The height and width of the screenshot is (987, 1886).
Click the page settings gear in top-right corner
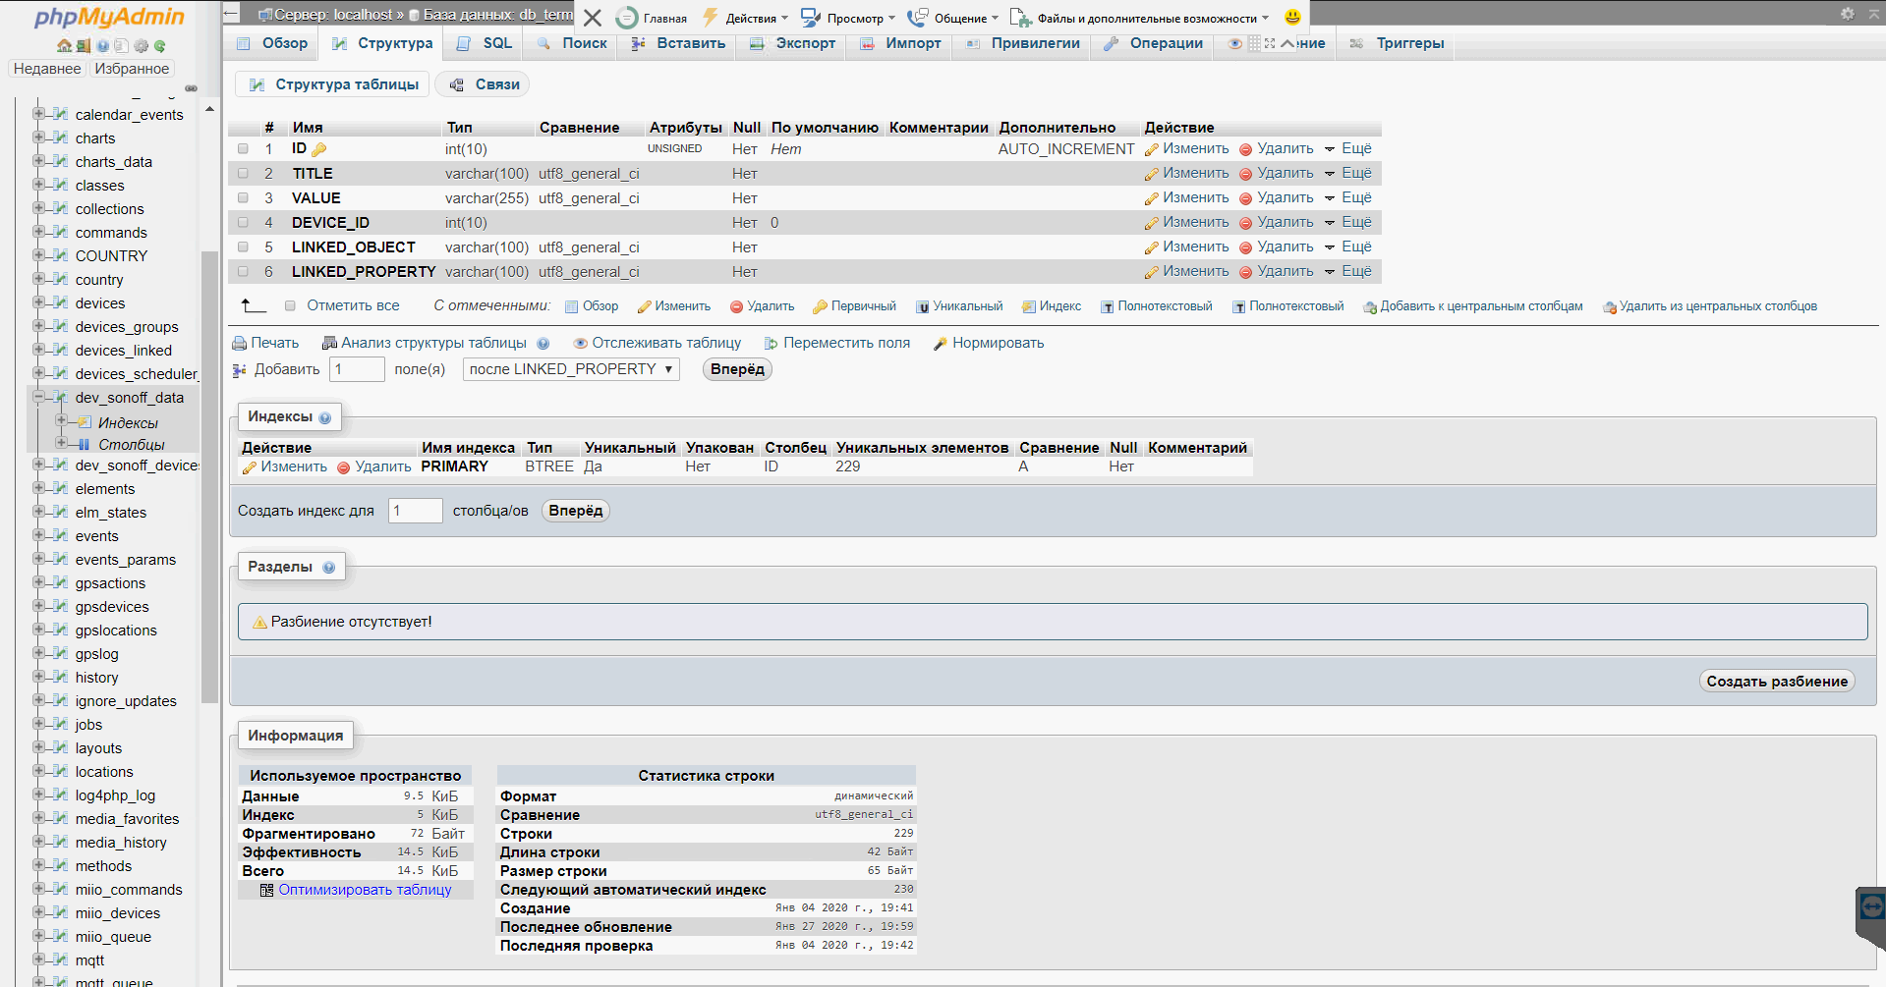(x=1847, y=14)
